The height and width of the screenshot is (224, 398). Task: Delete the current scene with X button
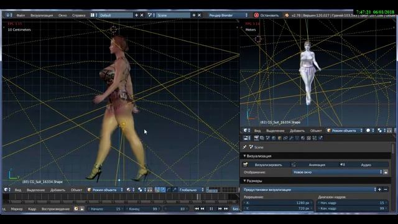click(x=200, y=15)
